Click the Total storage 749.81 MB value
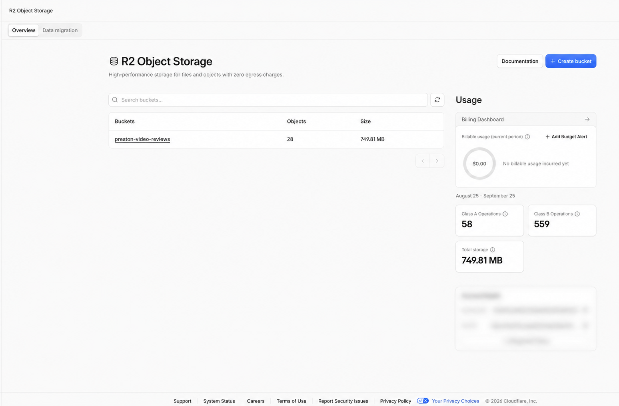Screen dimensions: 619x406 tap(482, 260)
